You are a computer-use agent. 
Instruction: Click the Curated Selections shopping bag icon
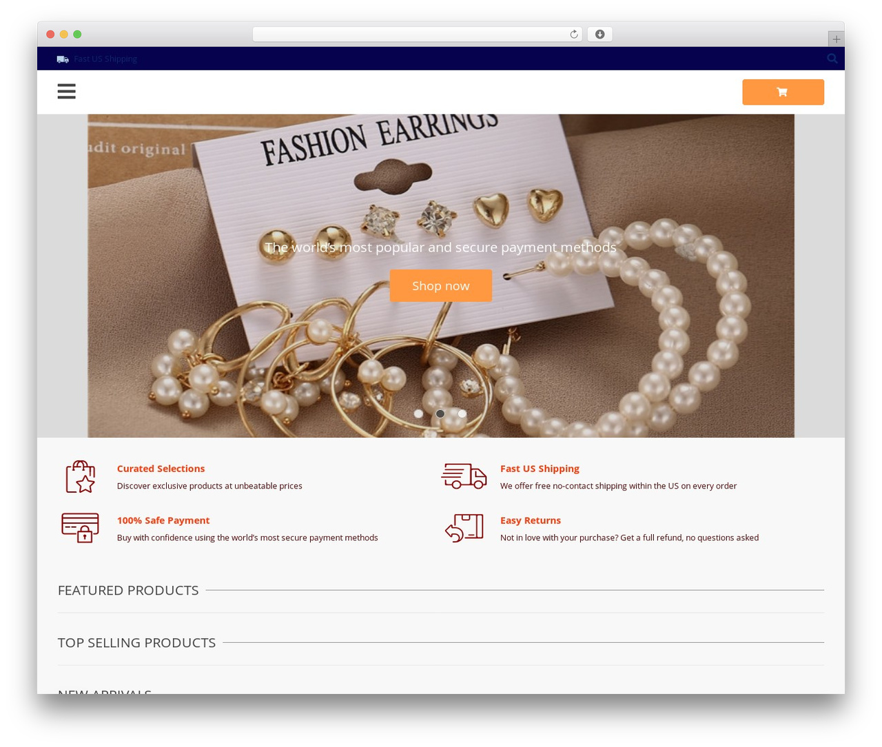tap(80, 477)
